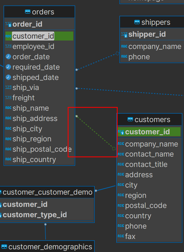Click the ABC text icon beside ship_city

point(8,128)
